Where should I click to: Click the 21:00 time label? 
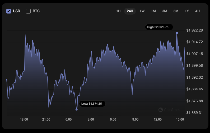click(46, 119)
